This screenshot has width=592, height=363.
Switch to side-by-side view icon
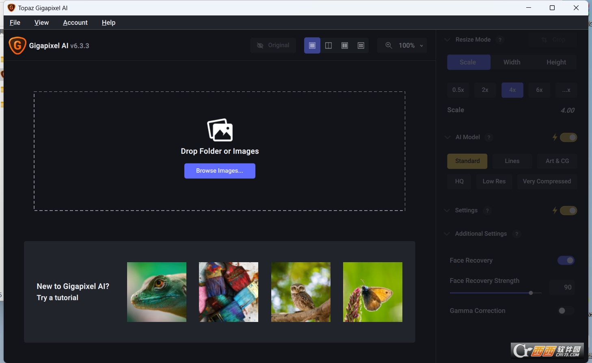[345, 46]
